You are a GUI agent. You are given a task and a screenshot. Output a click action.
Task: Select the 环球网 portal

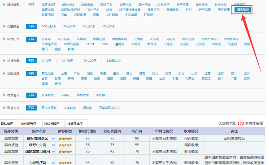point(81,39)
